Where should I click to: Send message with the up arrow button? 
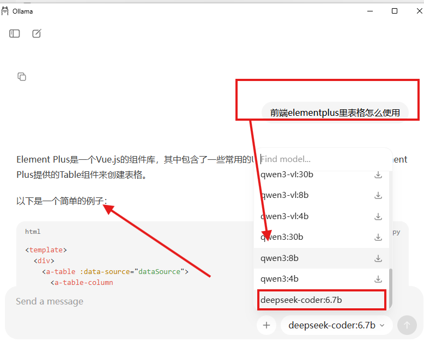pos(407,325)
